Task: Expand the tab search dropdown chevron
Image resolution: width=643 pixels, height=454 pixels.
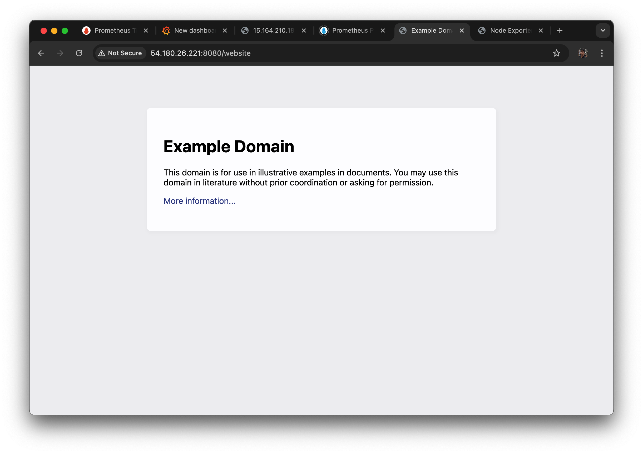Action: tap(603, 31)
